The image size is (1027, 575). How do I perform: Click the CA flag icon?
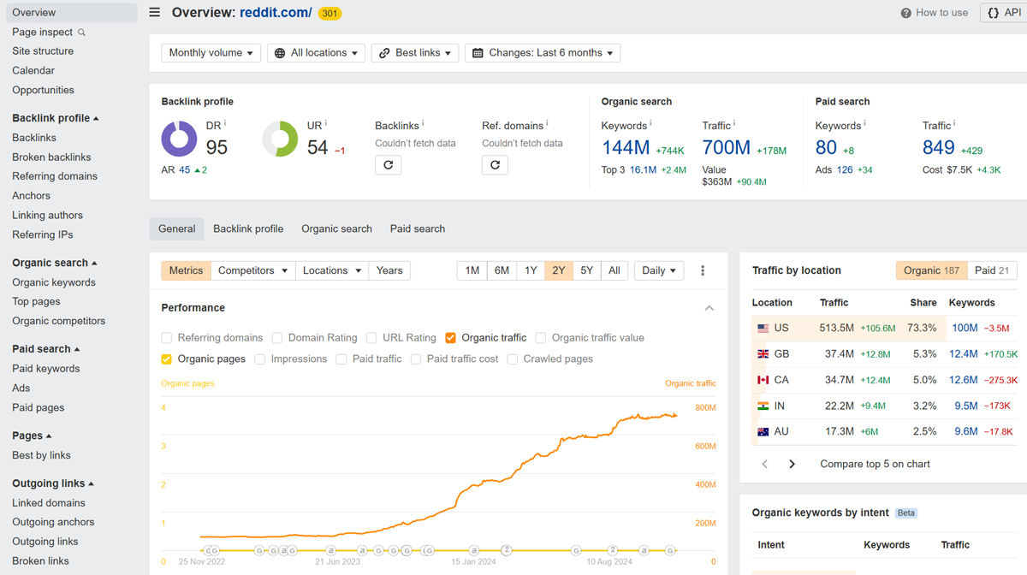[763, 380]
